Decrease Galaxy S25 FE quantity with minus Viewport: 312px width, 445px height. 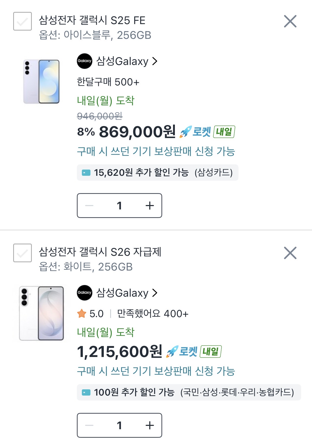[89, 206]
